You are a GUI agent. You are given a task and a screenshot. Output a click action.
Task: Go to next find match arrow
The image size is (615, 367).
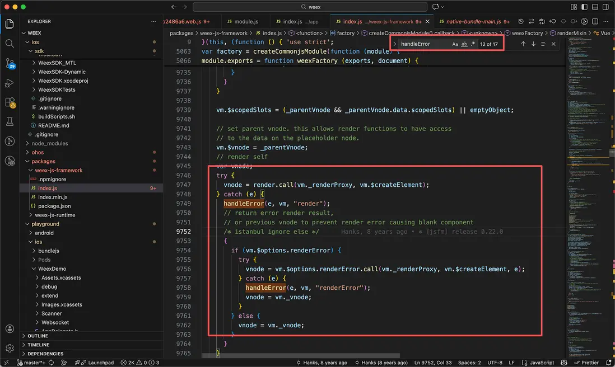coord(533,44)
